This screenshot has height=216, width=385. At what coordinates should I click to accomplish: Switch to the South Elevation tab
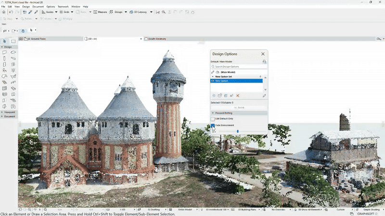[158, 38]
